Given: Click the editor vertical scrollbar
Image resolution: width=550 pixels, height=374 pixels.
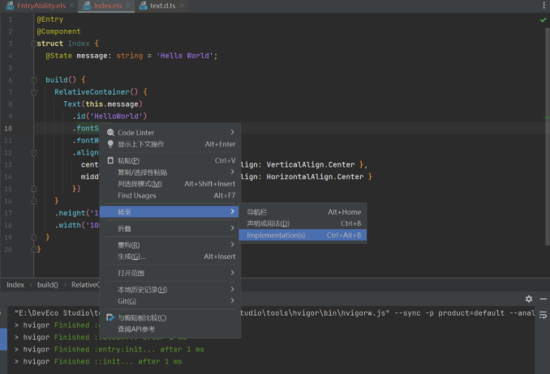Looking at the screenshot, I should [548, 137].
